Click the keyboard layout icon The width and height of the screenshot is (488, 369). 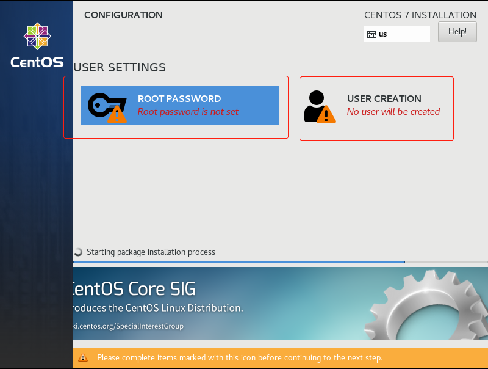[371, 34]
